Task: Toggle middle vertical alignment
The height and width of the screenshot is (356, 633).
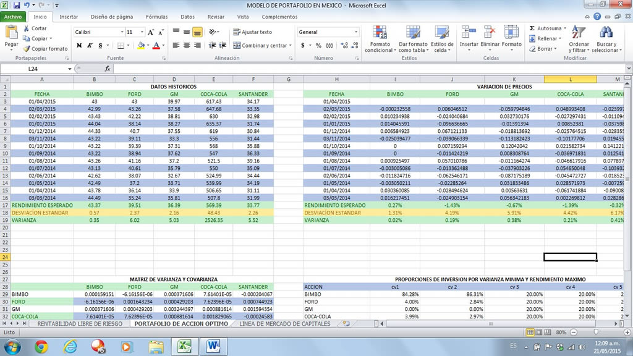Action: pos(187,32)
